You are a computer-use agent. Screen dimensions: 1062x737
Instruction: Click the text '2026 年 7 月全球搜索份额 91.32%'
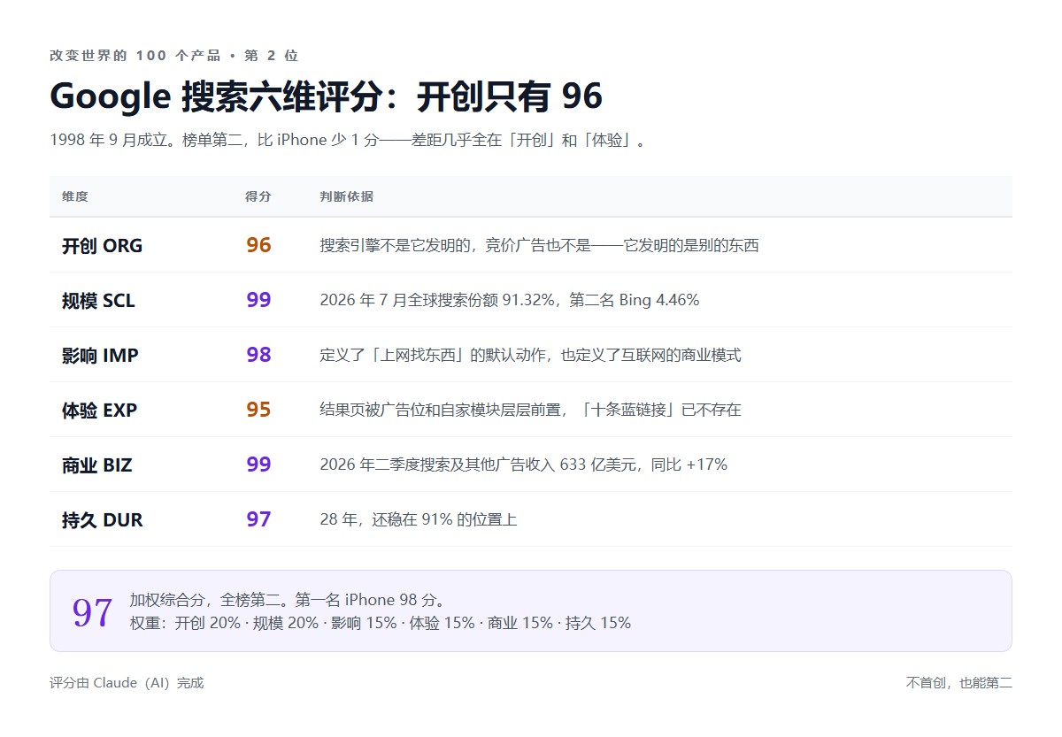click(x=439, y=301)
